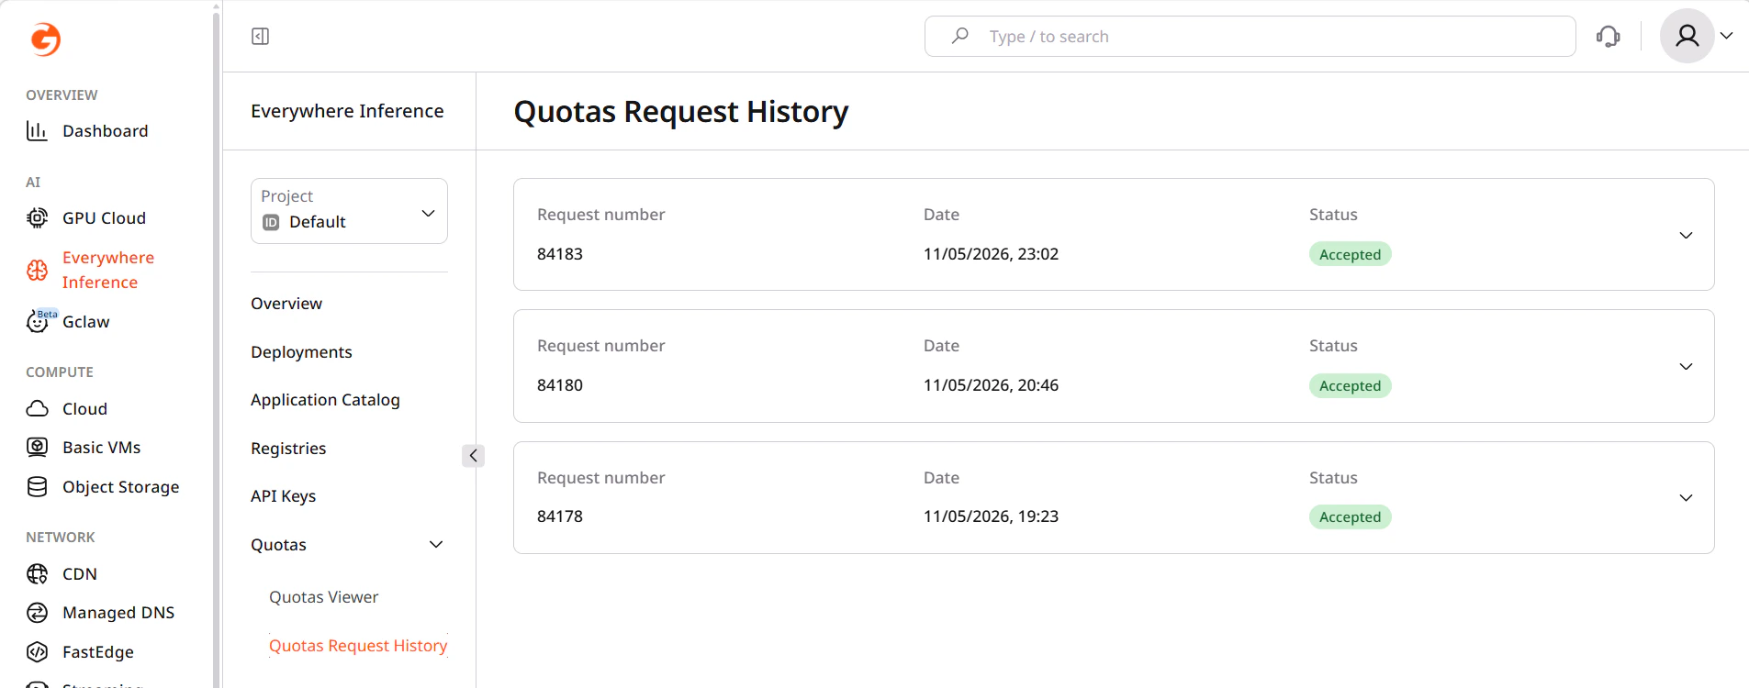Viewport: 1749px width, 688px height.
Task: Click request number 84183
Action: (x=559, y=254)
